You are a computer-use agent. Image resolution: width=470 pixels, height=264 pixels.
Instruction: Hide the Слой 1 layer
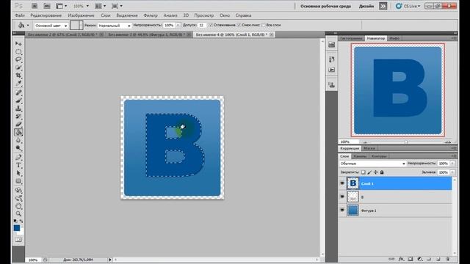pos(342,183)
